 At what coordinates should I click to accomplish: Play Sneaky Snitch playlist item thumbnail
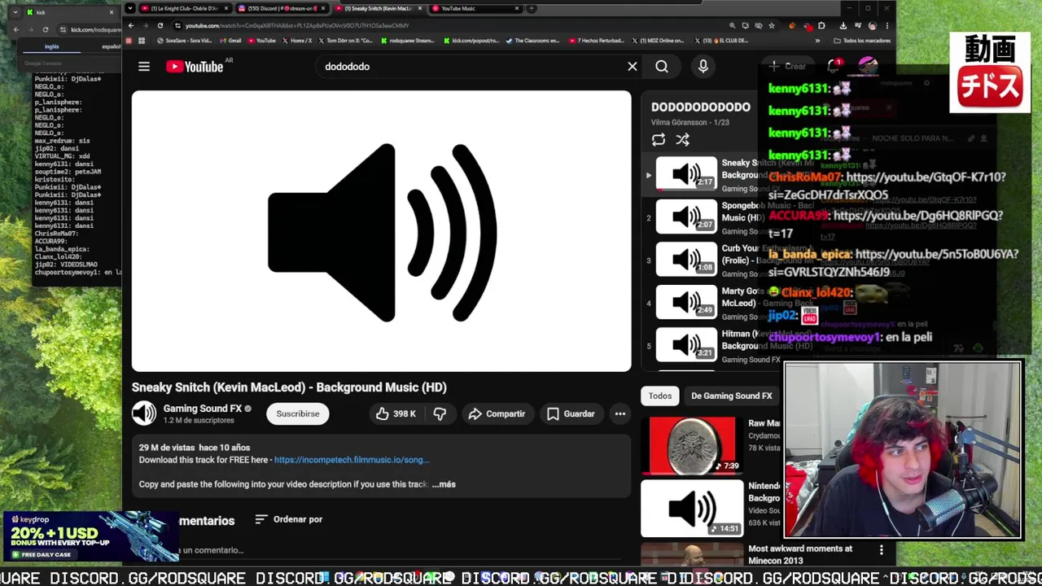tap(686, 173)
